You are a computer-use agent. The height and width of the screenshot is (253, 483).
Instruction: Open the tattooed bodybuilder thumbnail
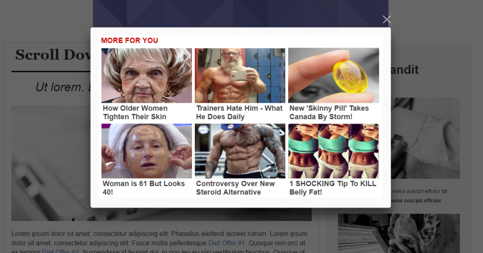coord(240,151)
